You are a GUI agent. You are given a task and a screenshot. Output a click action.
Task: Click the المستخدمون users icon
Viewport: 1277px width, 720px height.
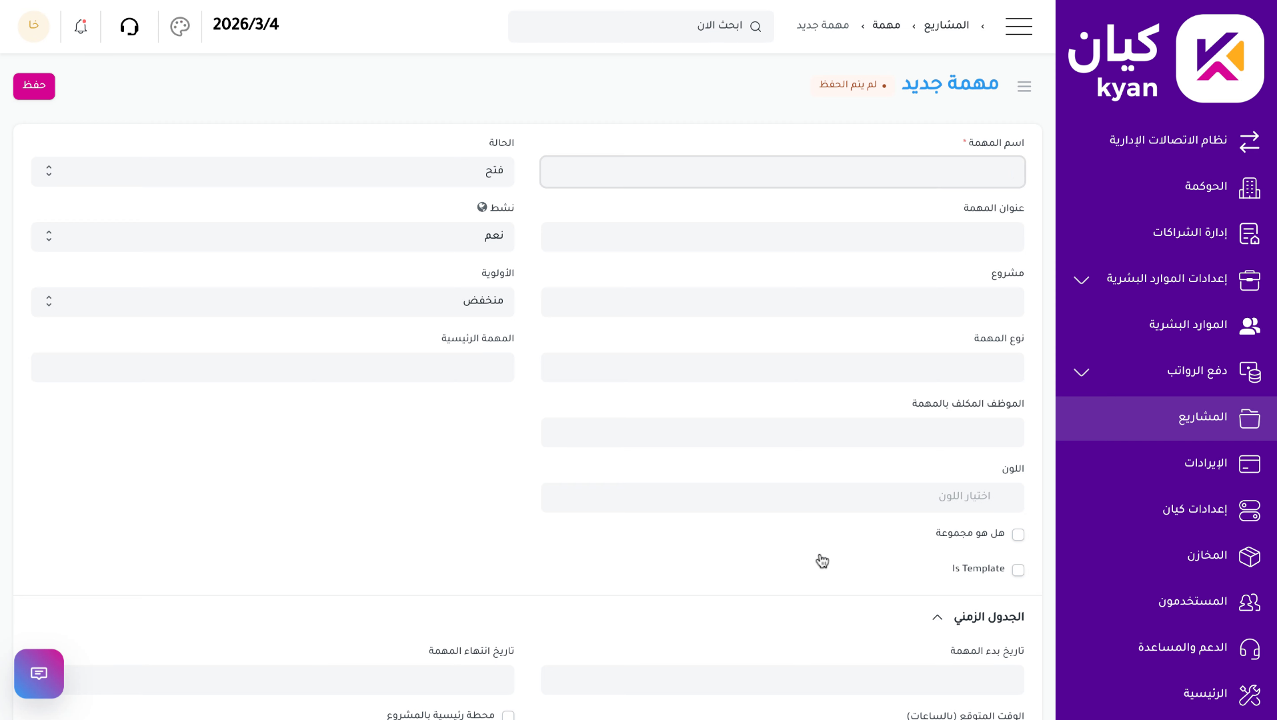(1250, 602)
